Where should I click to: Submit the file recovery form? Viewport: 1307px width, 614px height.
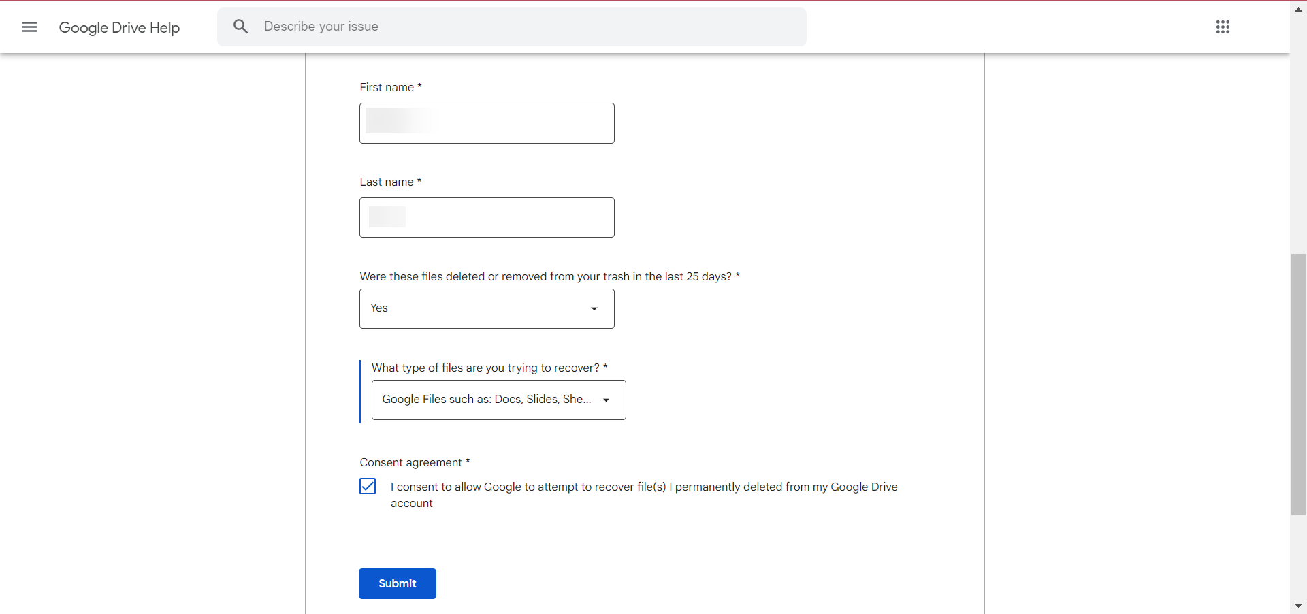pos(397,583)
